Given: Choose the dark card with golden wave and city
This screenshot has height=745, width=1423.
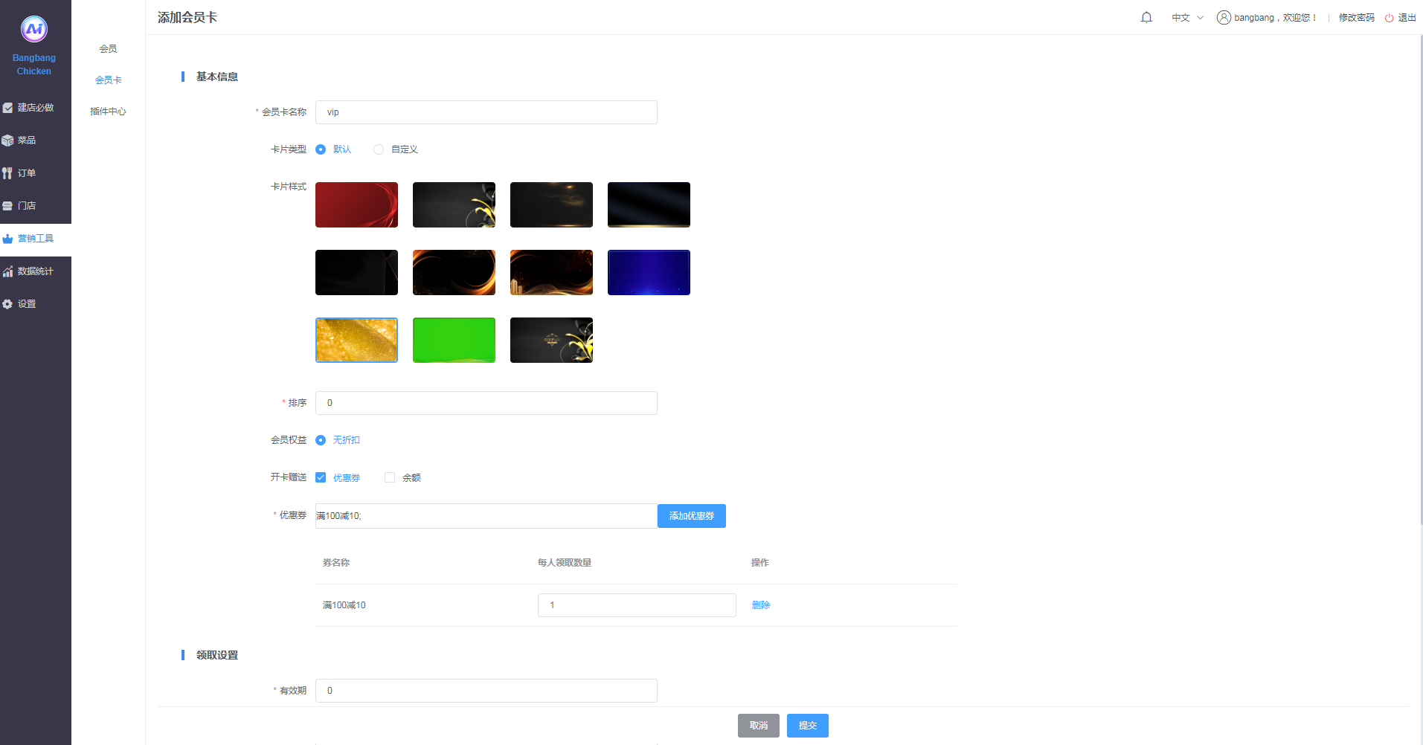Looking at the screenshot, I should (552, 272).
